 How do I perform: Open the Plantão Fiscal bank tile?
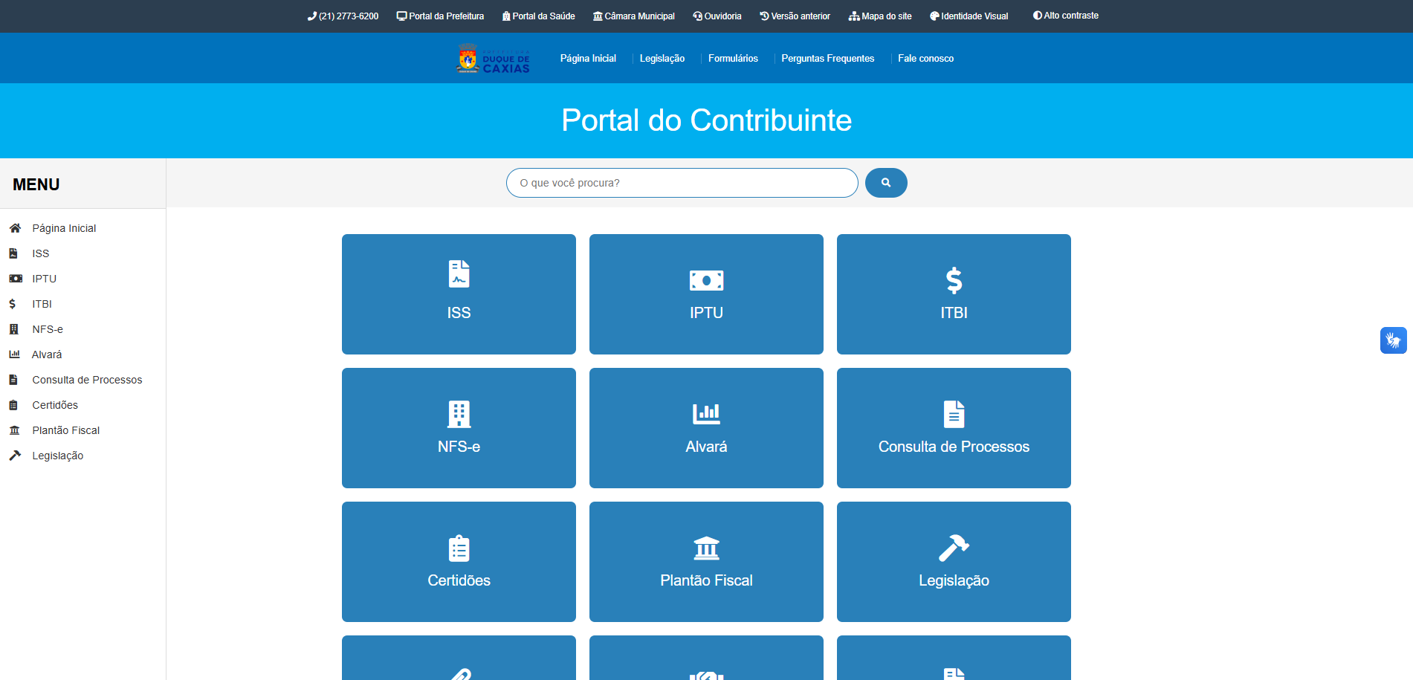[x=706, y=562]
